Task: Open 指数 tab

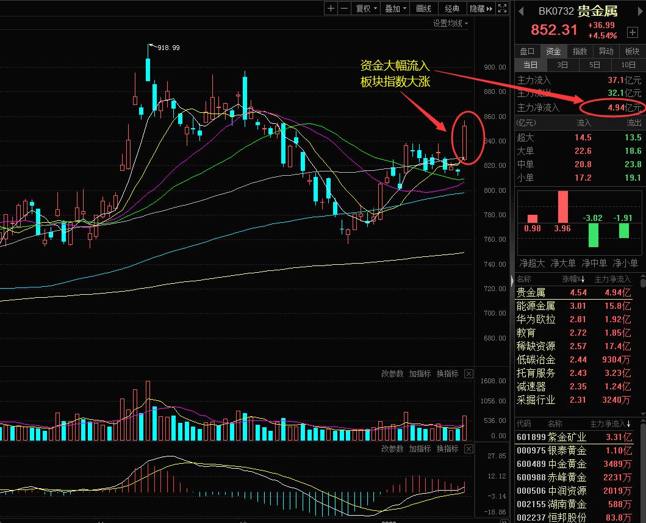Action: (580, 51)
